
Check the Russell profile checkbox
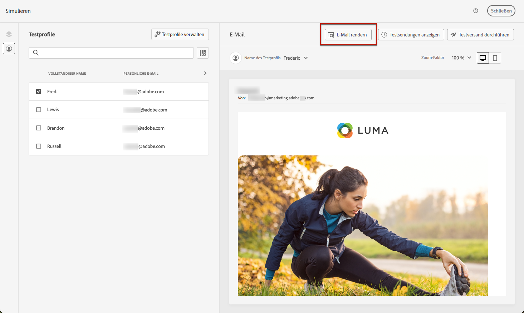click(39, 146)
